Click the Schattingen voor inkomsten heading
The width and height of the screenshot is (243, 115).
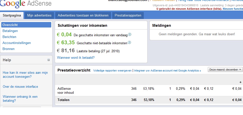pyautogui.click(x=82, y=25)
